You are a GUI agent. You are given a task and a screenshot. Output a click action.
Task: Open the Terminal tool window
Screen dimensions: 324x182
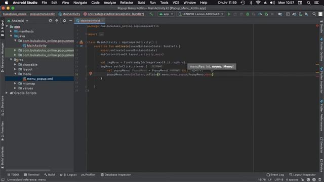(x=31, y=175)
